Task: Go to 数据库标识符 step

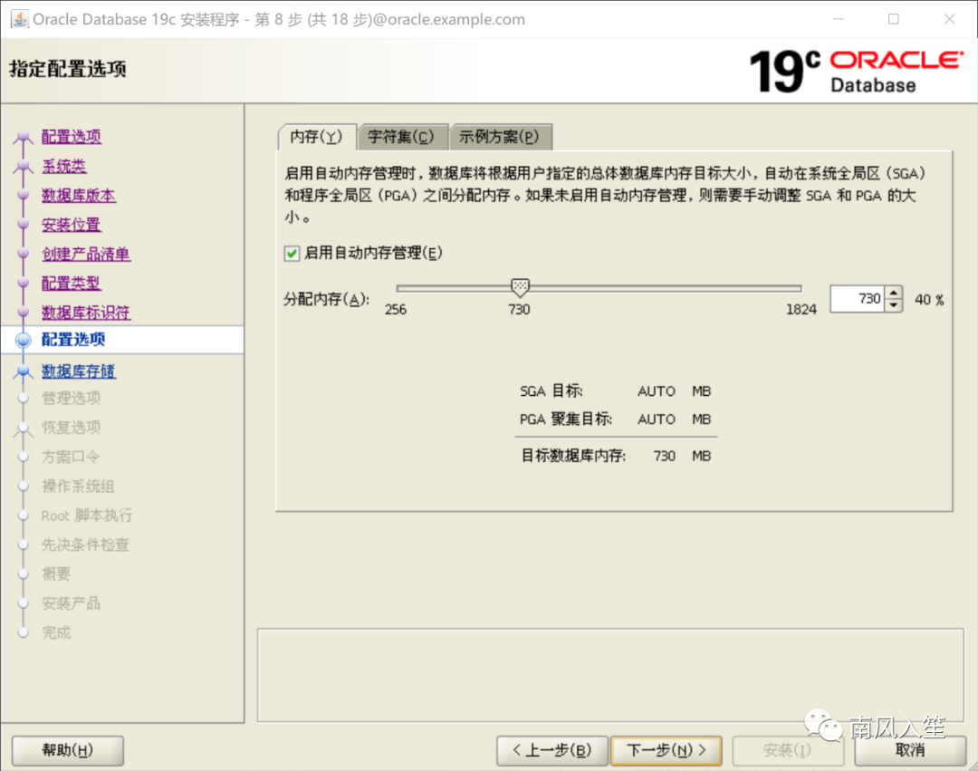Action: [x=86, y=313]
